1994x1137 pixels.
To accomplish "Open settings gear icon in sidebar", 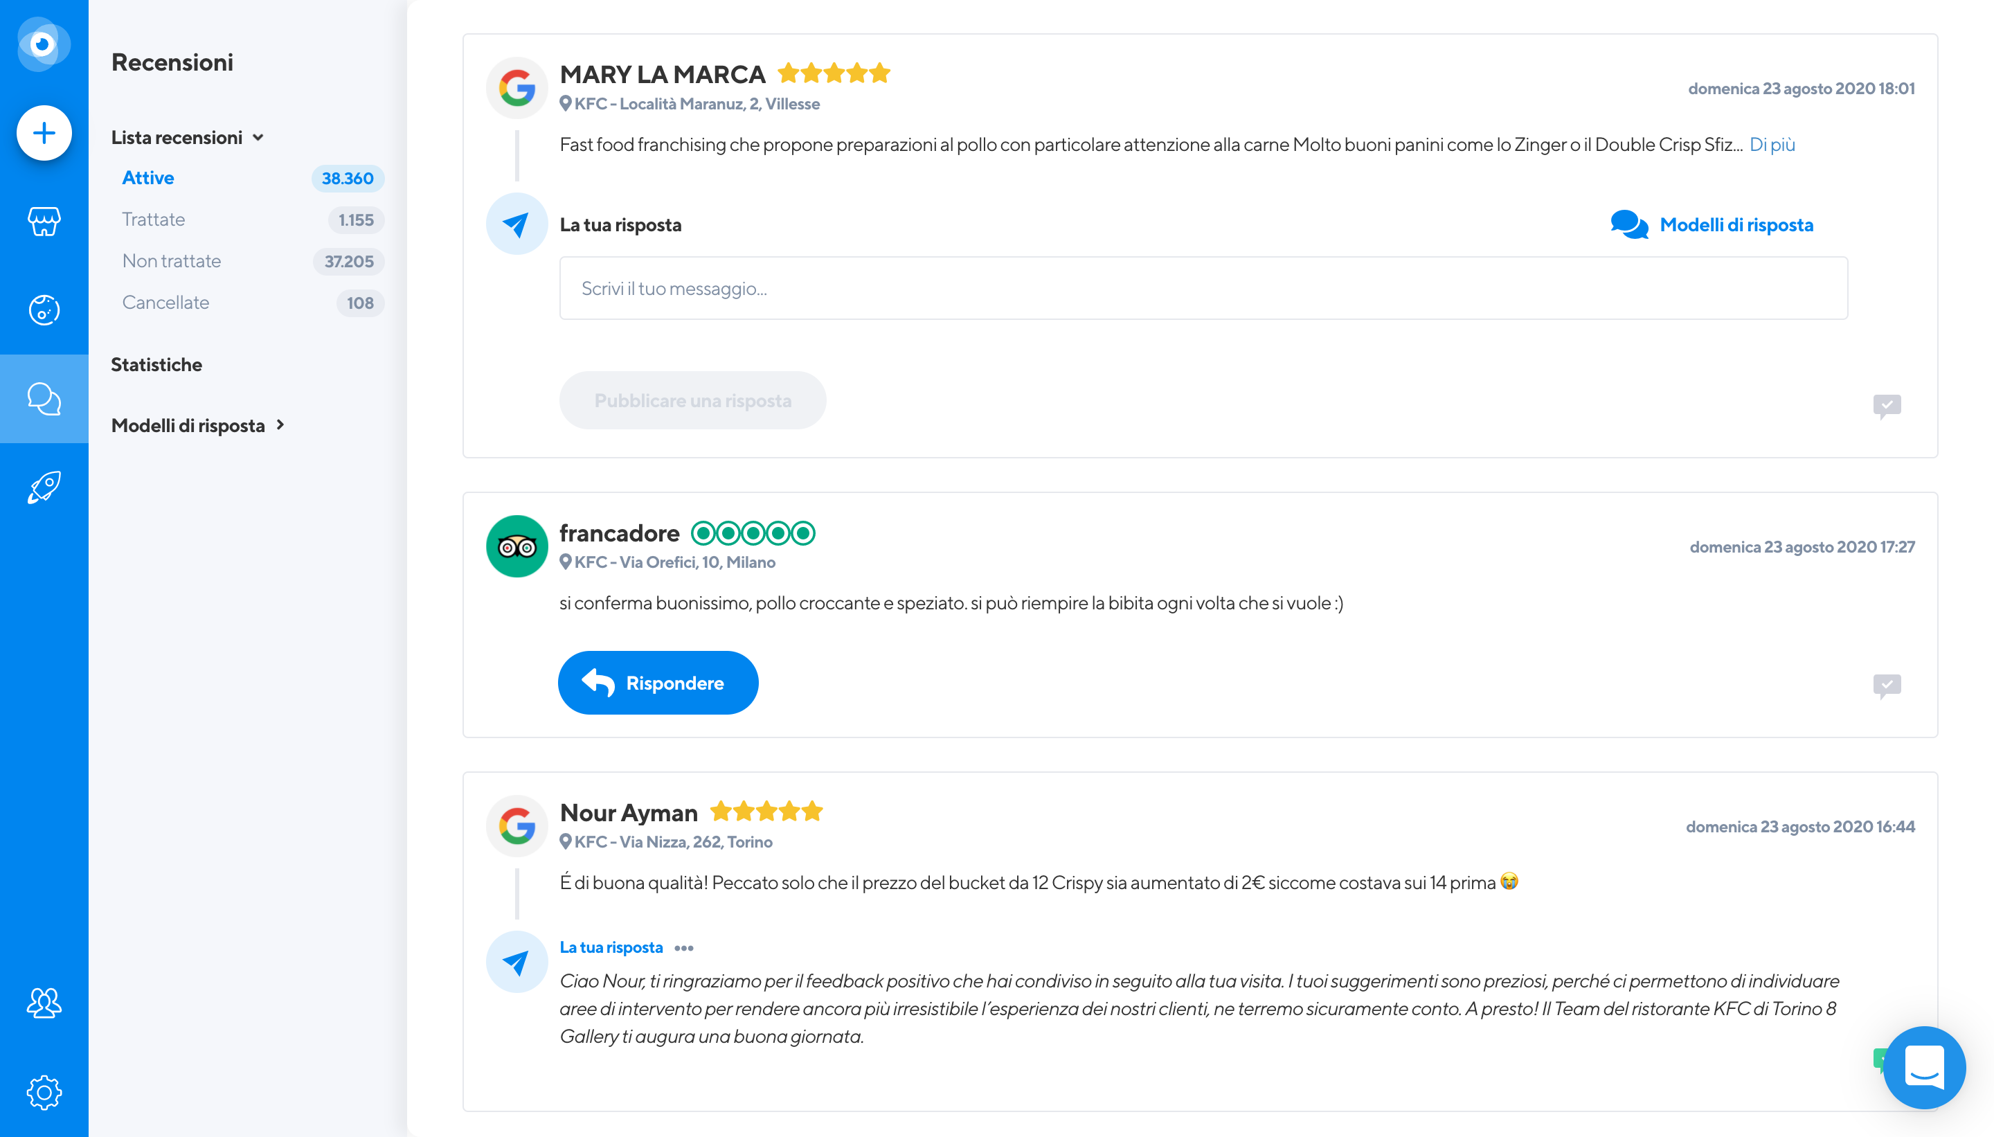I will [44, 1092].
